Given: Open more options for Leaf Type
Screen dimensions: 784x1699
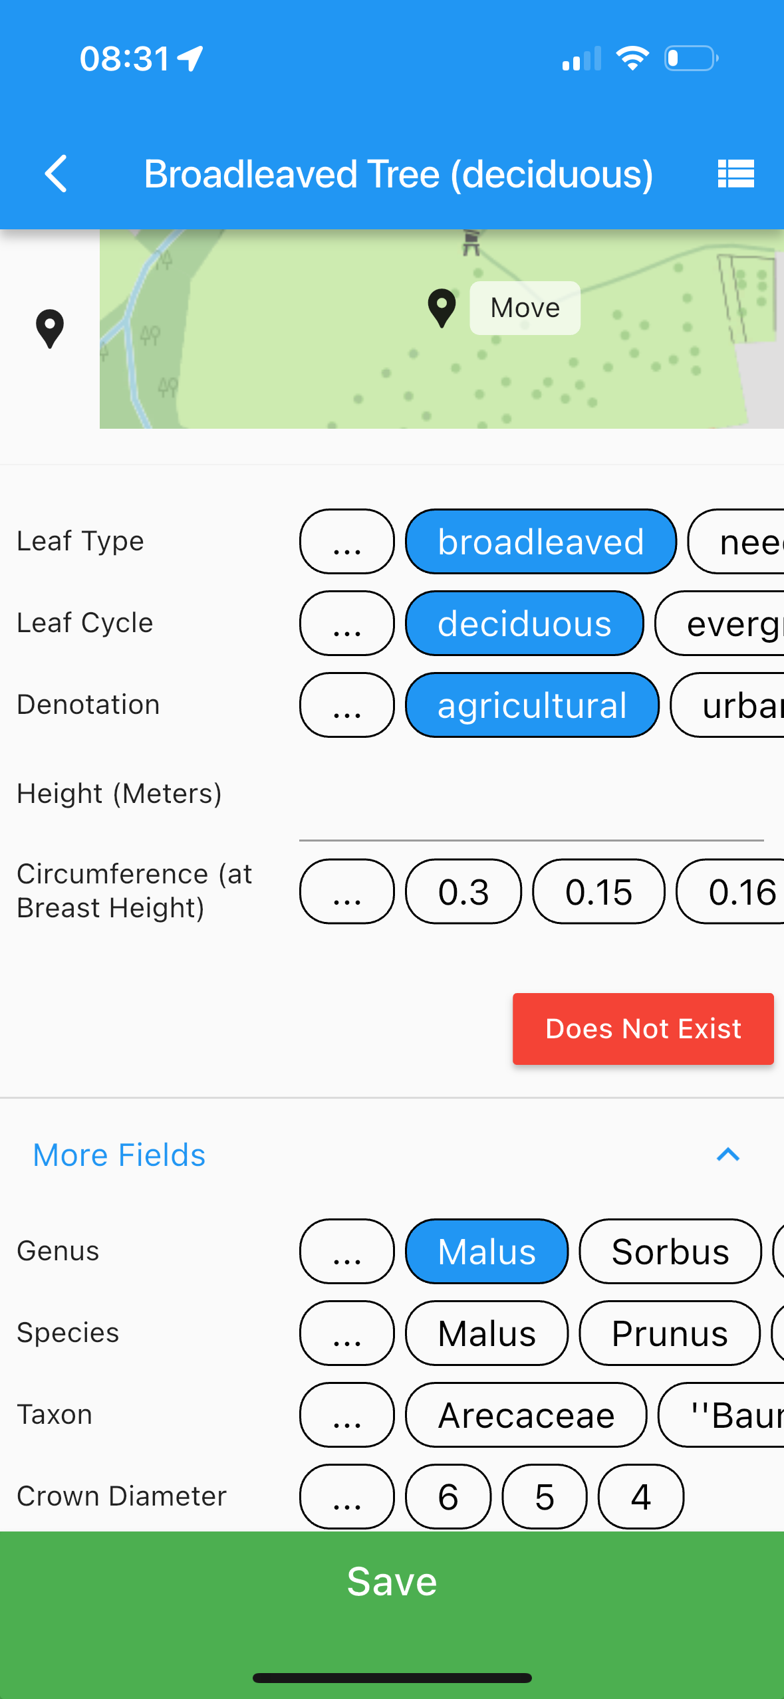Looking at the screenshot, I should [346, 542].
